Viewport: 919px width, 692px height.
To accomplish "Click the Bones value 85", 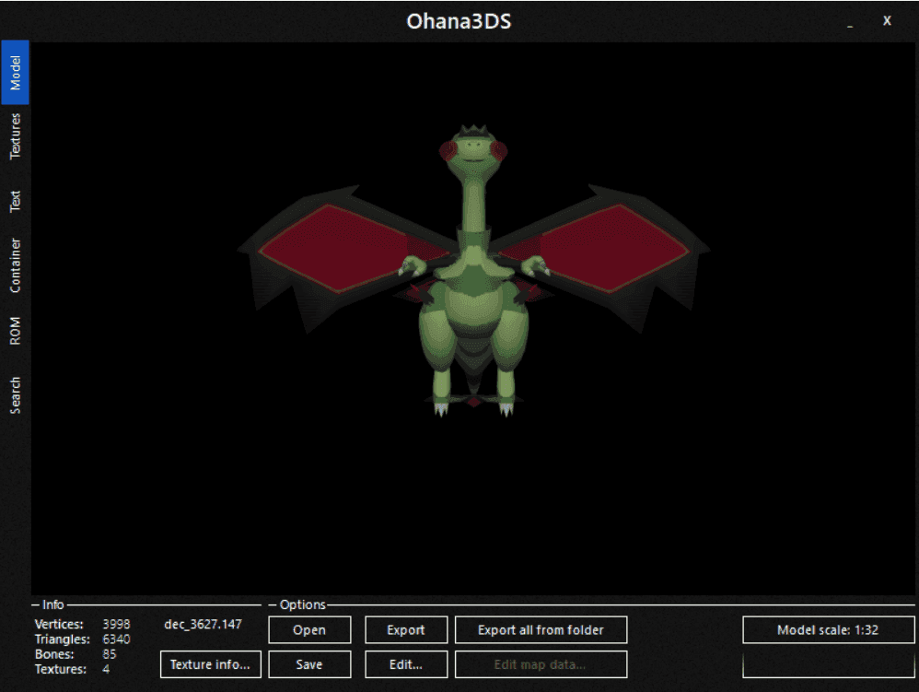I will tap(109, 654).
